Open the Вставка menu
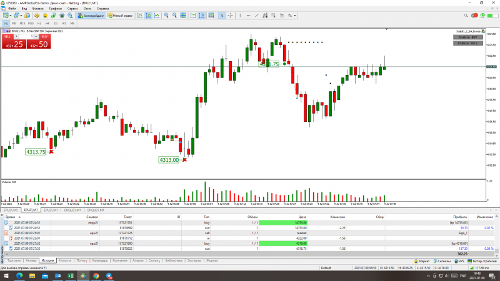 [x=38, y=9]
